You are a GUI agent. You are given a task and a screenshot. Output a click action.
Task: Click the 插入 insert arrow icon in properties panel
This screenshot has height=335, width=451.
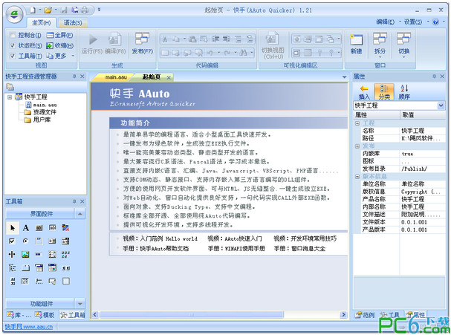[x=364, y=88]
